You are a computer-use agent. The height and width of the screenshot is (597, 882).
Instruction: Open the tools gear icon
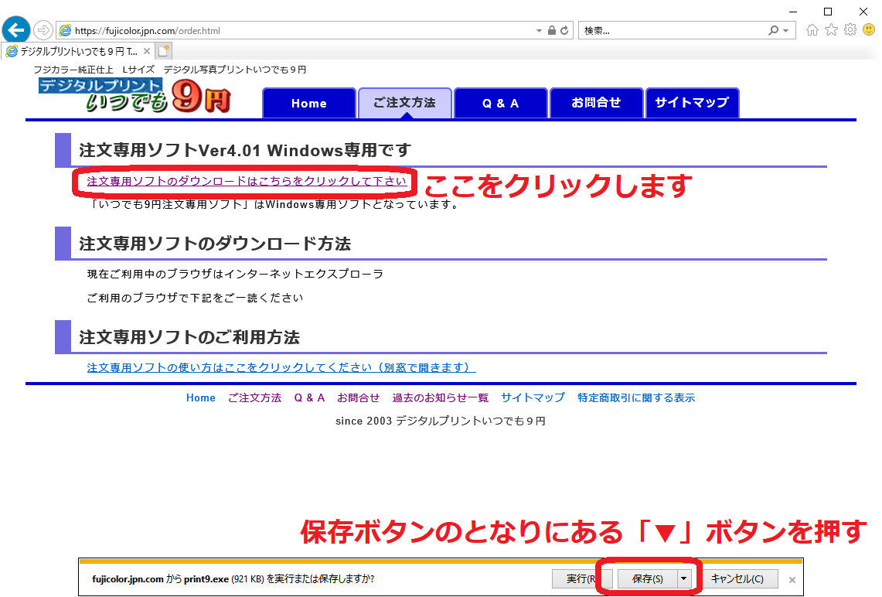tap(850, 30)
